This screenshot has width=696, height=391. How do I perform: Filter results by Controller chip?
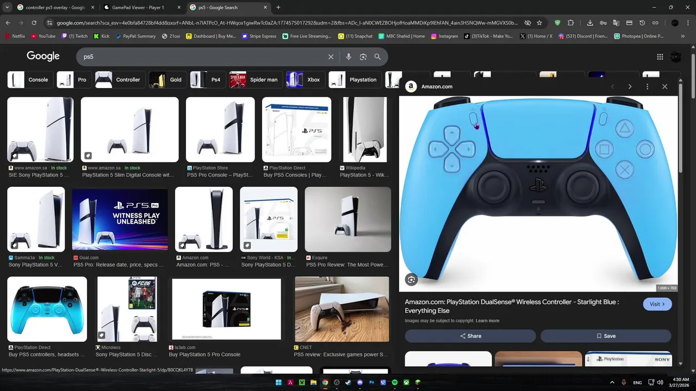(120, 80)
